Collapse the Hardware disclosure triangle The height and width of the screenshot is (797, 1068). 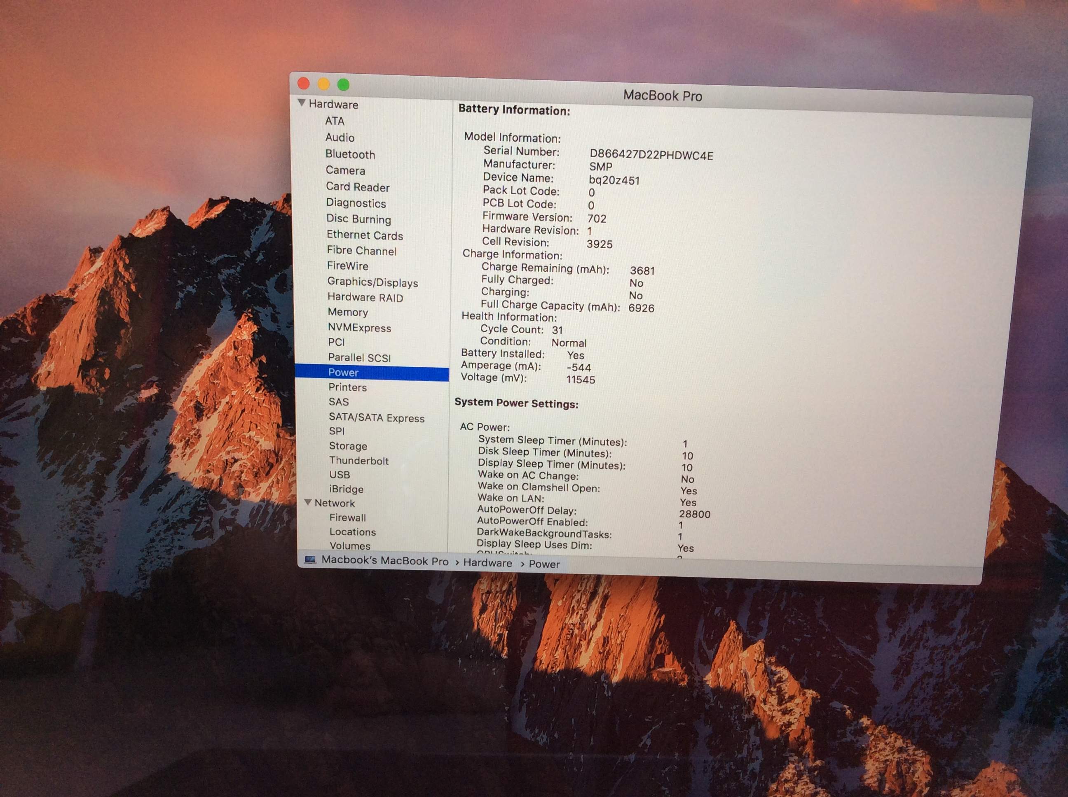[x=302, y=103]
